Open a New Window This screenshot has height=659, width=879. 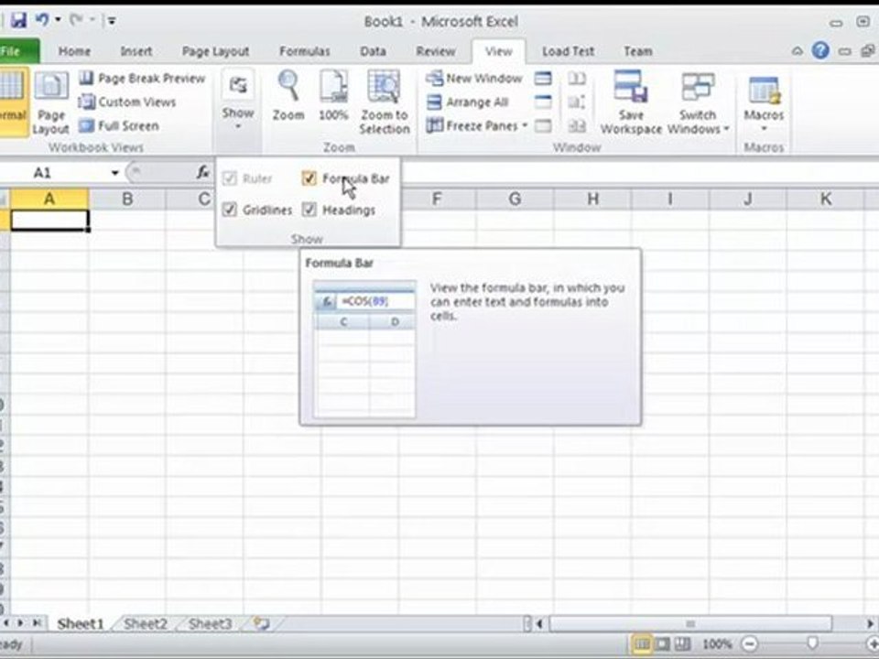(474, 79)
